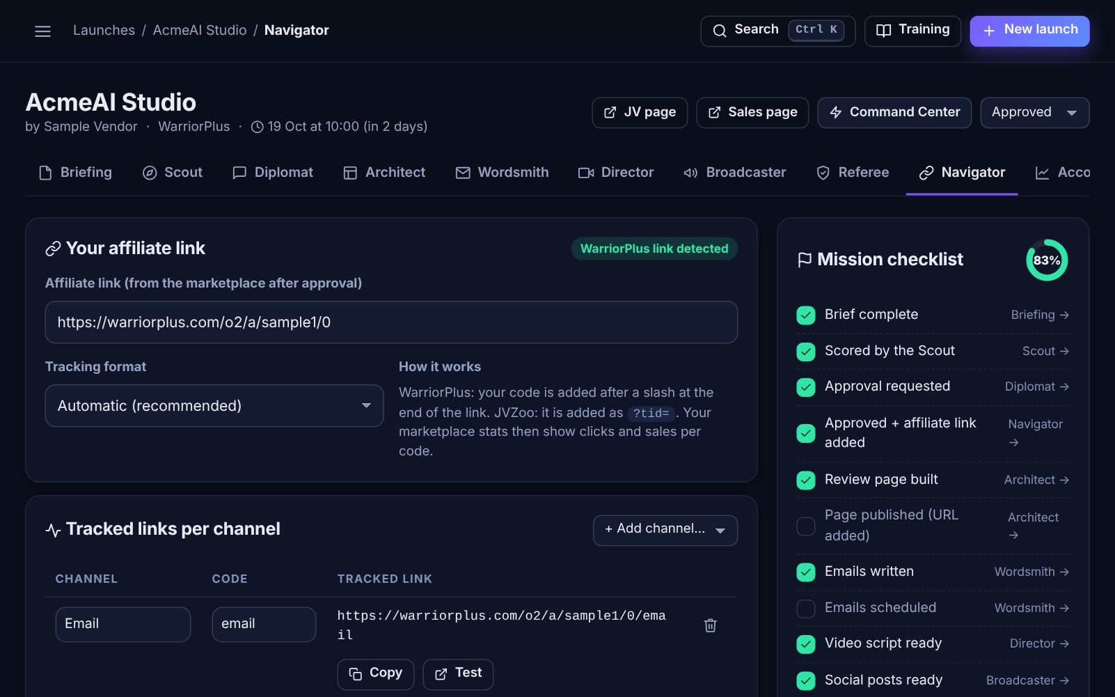Screen dimensions: 1115x697
Task: Click the Search magnifier icon
Action: pyautogui.click(x=720, y=31)
